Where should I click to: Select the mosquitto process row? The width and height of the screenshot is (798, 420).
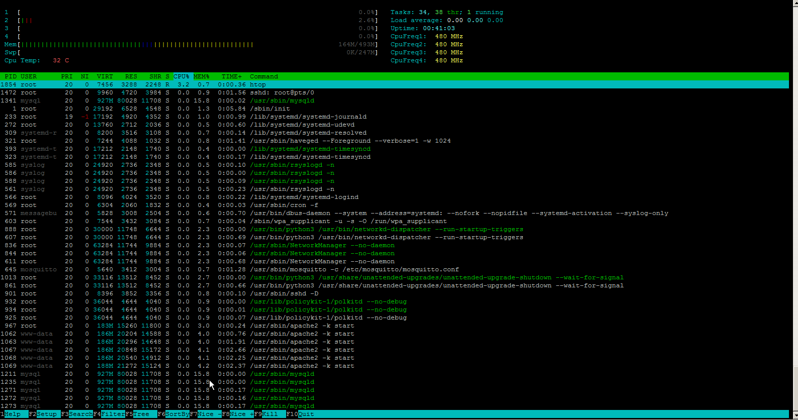(302, 269)
